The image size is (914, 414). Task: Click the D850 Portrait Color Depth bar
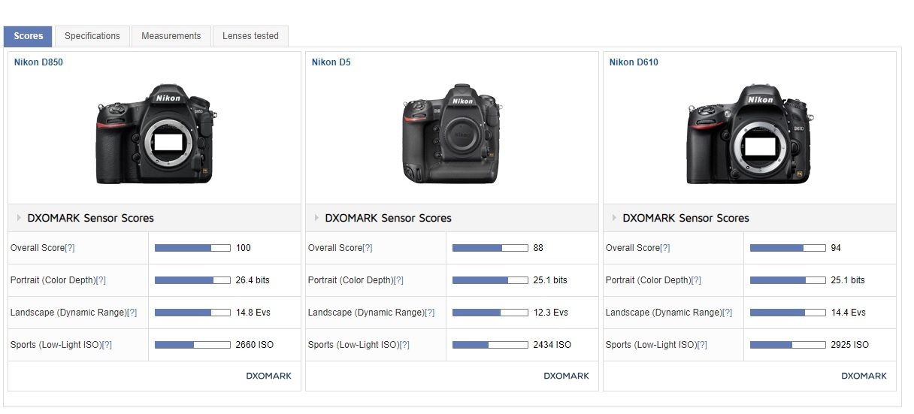[x=192, y=280]
